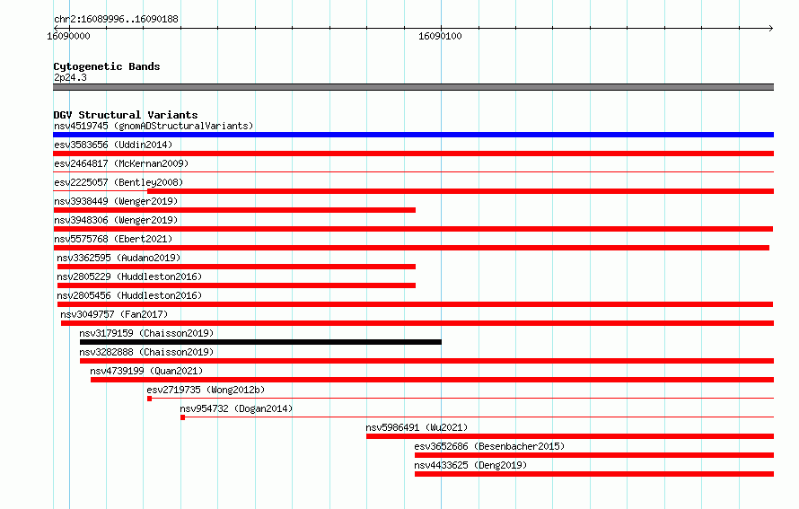
Task: Click the thick red bar under esv2225057
Action: pos(461,191)
